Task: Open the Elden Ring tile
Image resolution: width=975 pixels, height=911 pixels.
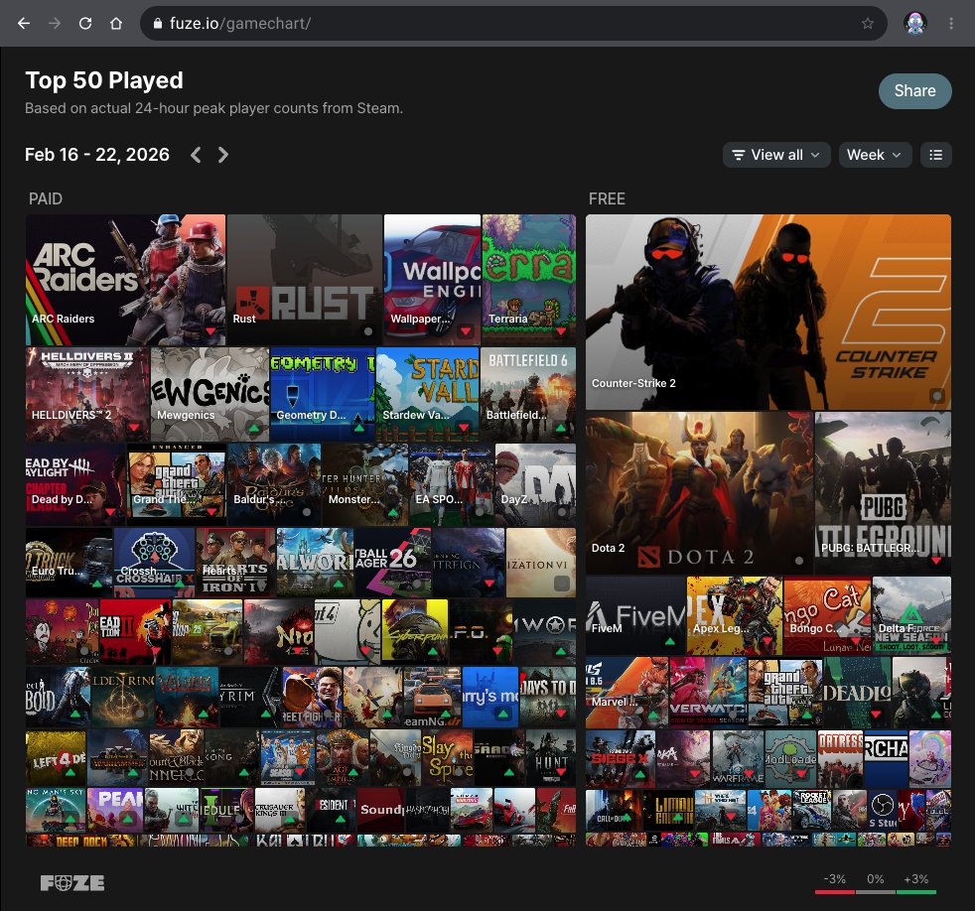Action: [122, 697]
